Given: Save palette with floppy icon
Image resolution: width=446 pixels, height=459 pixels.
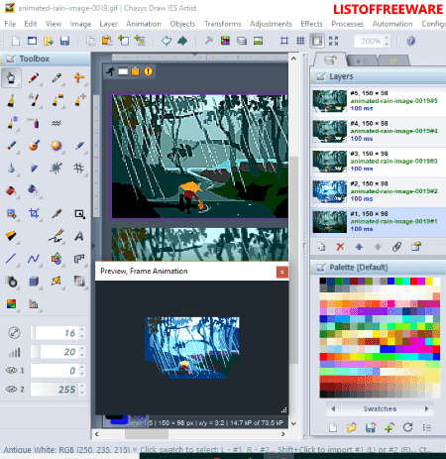Looking at the screenshot, I should click(371, 427).
